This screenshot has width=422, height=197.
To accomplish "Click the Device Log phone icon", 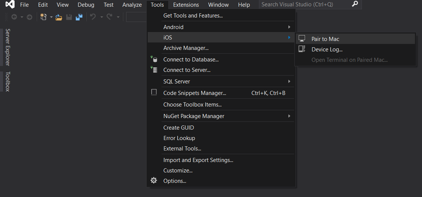I will click(302, 49).
